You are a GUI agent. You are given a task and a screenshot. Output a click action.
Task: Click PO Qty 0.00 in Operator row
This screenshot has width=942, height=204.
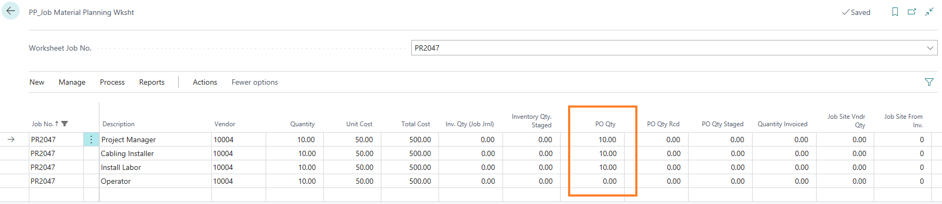click(610, 181)
